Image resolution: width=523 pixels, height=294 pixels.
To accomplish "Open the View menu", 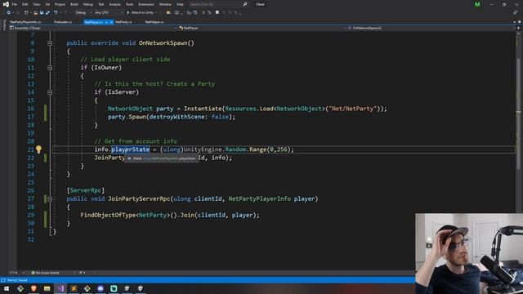I will 36,4.
